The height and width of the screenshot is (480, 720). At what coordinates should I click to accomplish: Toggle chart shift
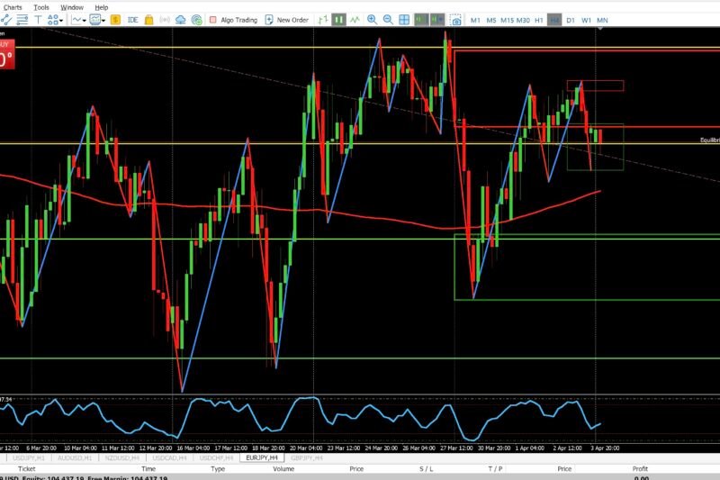437,20
